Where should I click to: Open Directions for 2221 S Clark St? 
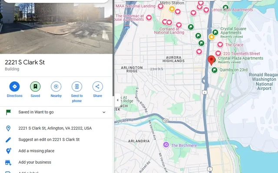click(14, 86)
